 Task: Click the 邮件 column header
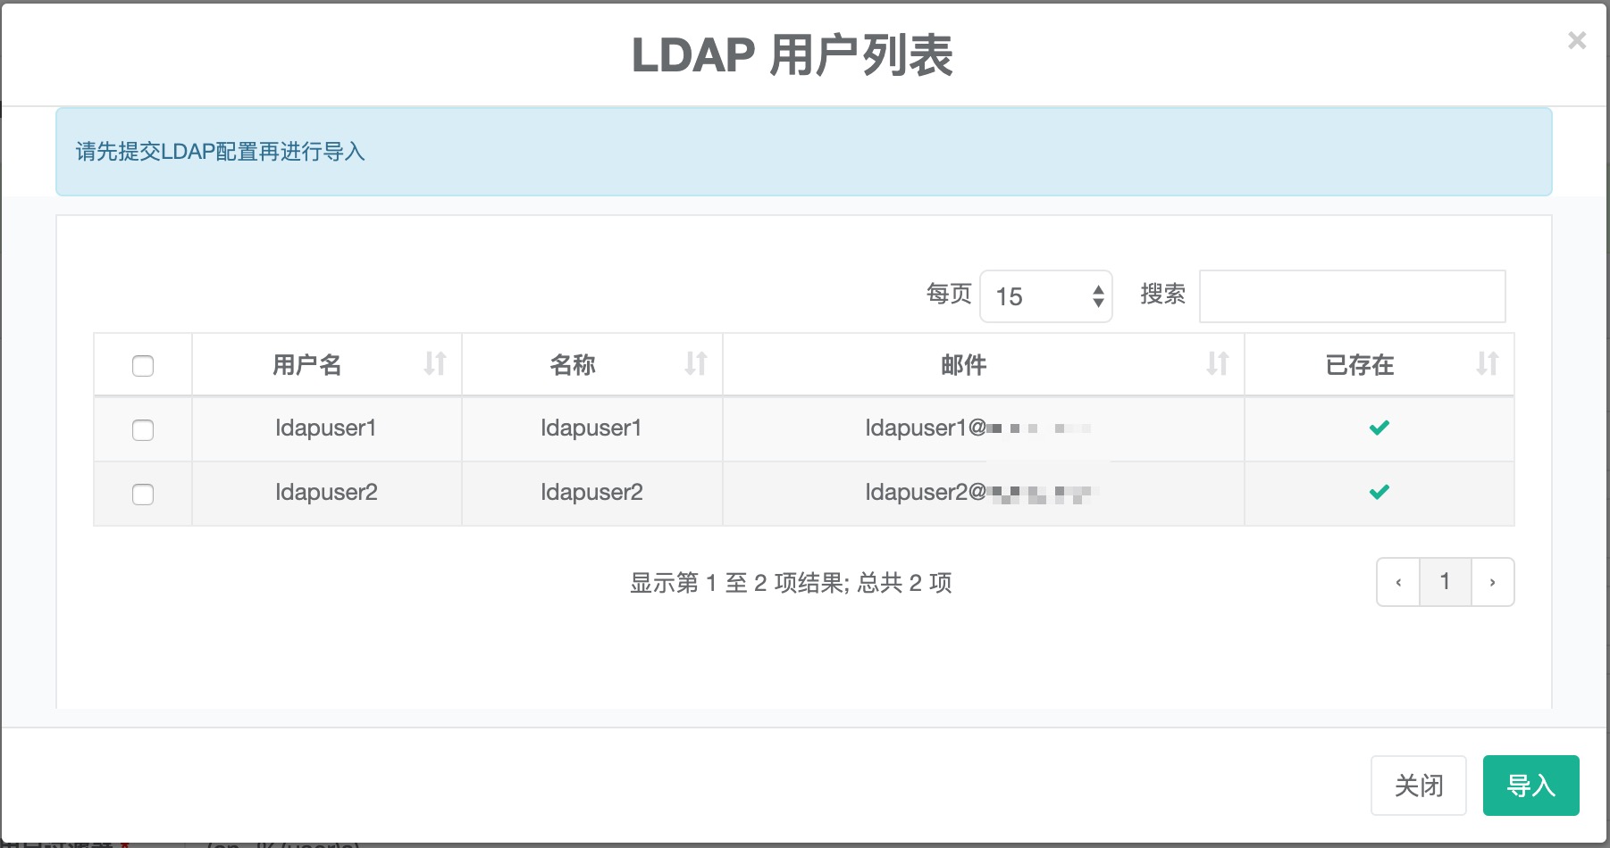click(x=963, y=364)
